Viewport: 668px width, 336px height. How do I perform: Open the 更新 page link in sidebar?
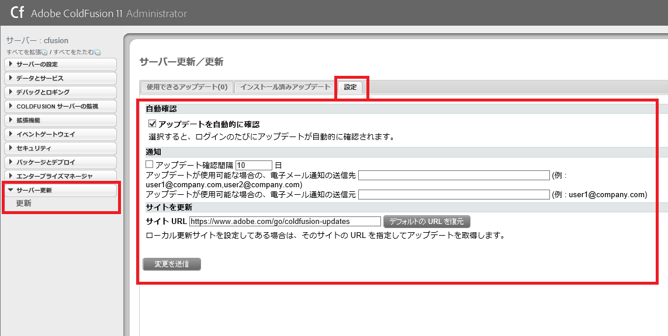coord(24,204)
